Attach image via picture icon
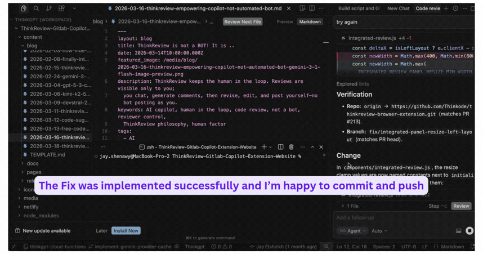 (x=458, y=230)
